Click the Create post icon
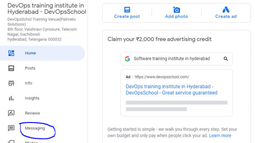This screenshot has height=143, width=255. 127,10
